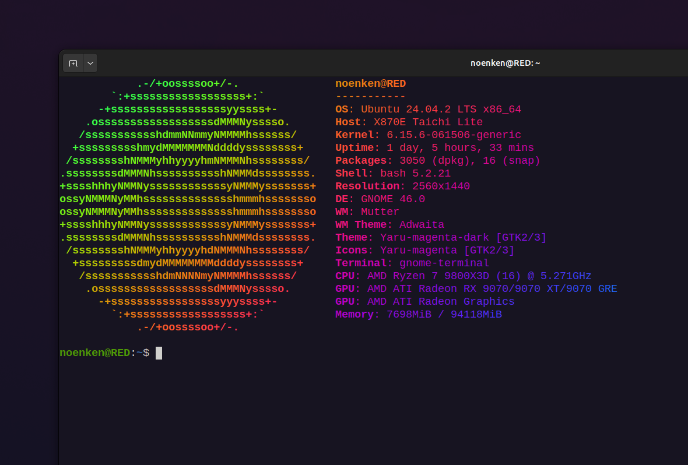Click the Resolution 2560x1440 text
Image resolution: width=688 pixels, height=465 pixels.
pos(441,186)
